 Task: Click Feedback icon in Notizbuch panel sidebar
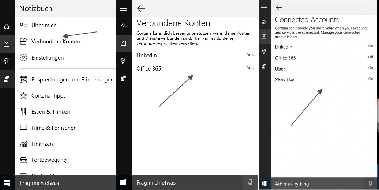[x=7, y=79]
